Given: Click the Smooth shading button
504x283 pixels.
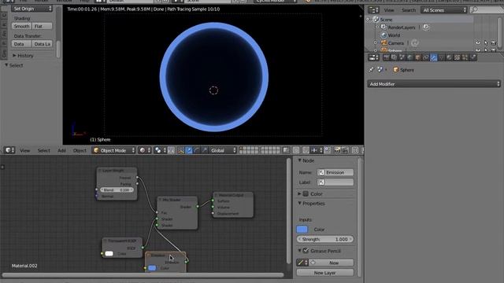Looking at the screenshot, I should click(21, 26).
